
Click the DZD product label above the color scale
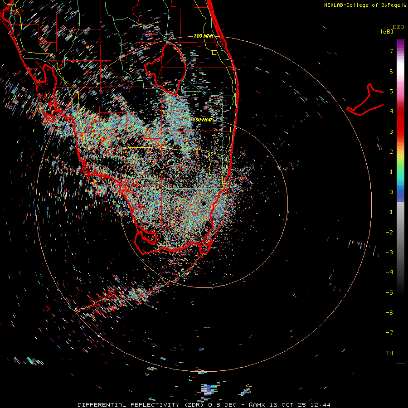click(398, 27)
